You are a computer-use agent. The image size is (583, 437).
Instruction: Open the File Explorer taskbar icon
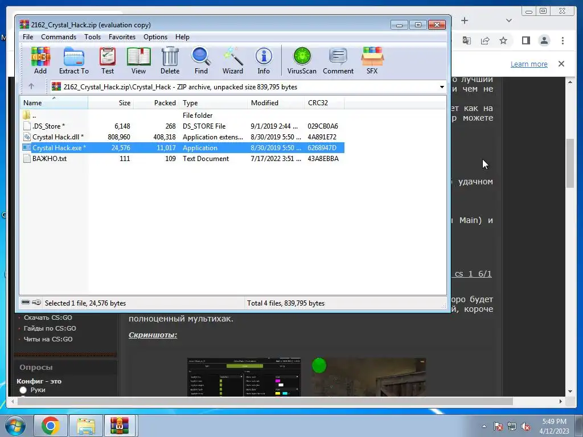(85, 426)
